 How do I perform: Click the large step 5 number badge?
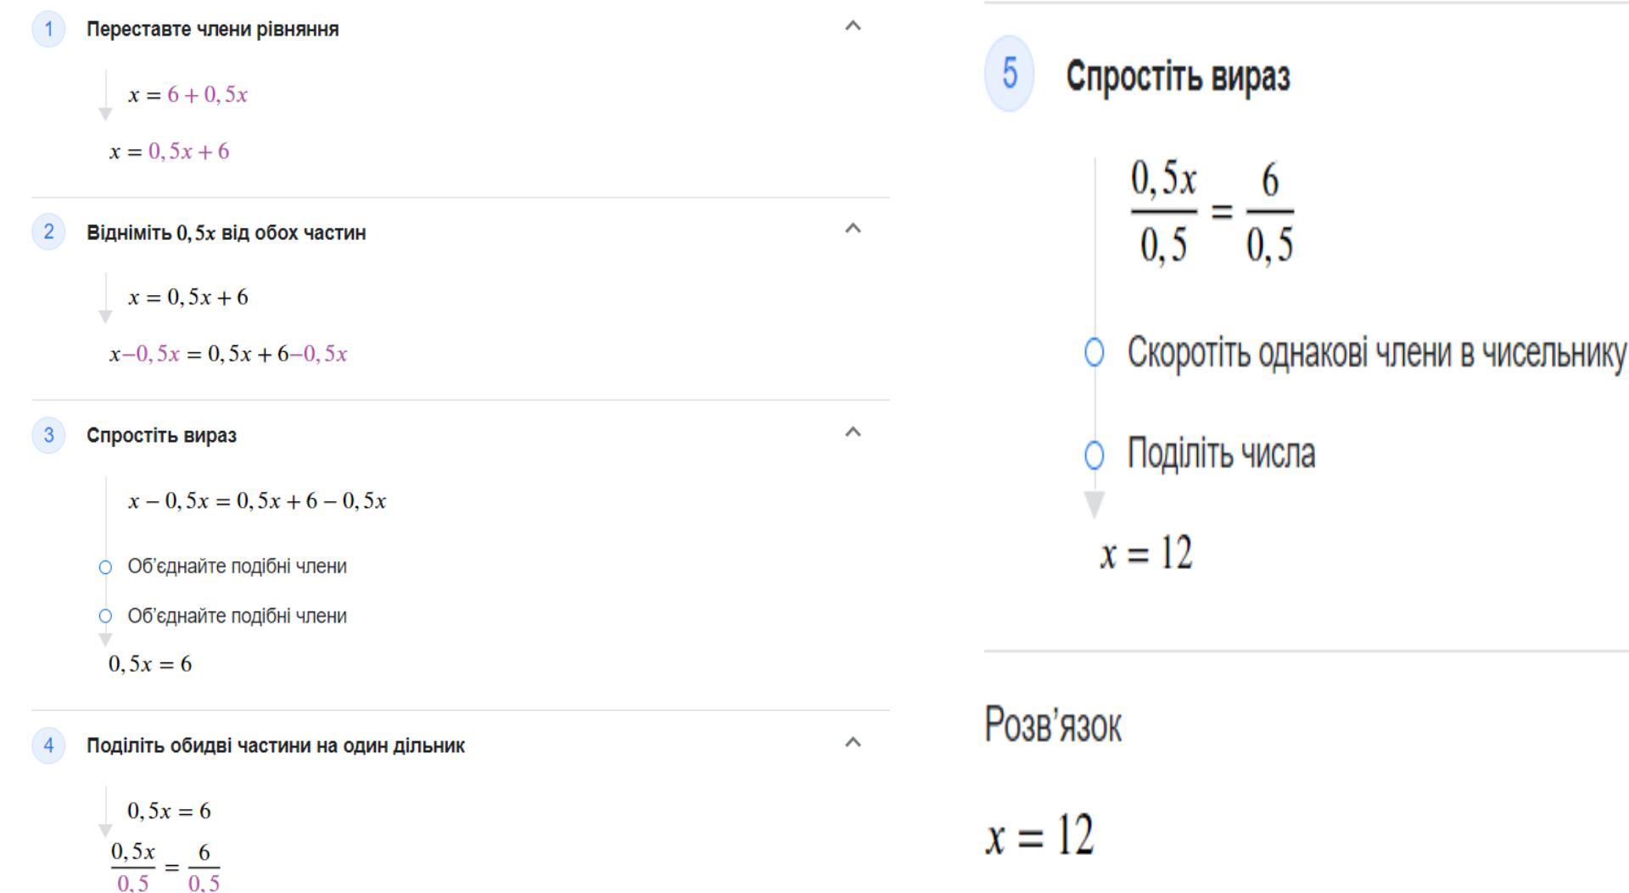pyautogui.click(x=1009, y=74)
